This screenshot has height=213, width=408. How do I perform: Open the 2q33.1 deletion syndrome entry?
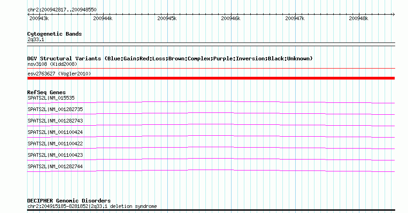click(x=92, y=206)
